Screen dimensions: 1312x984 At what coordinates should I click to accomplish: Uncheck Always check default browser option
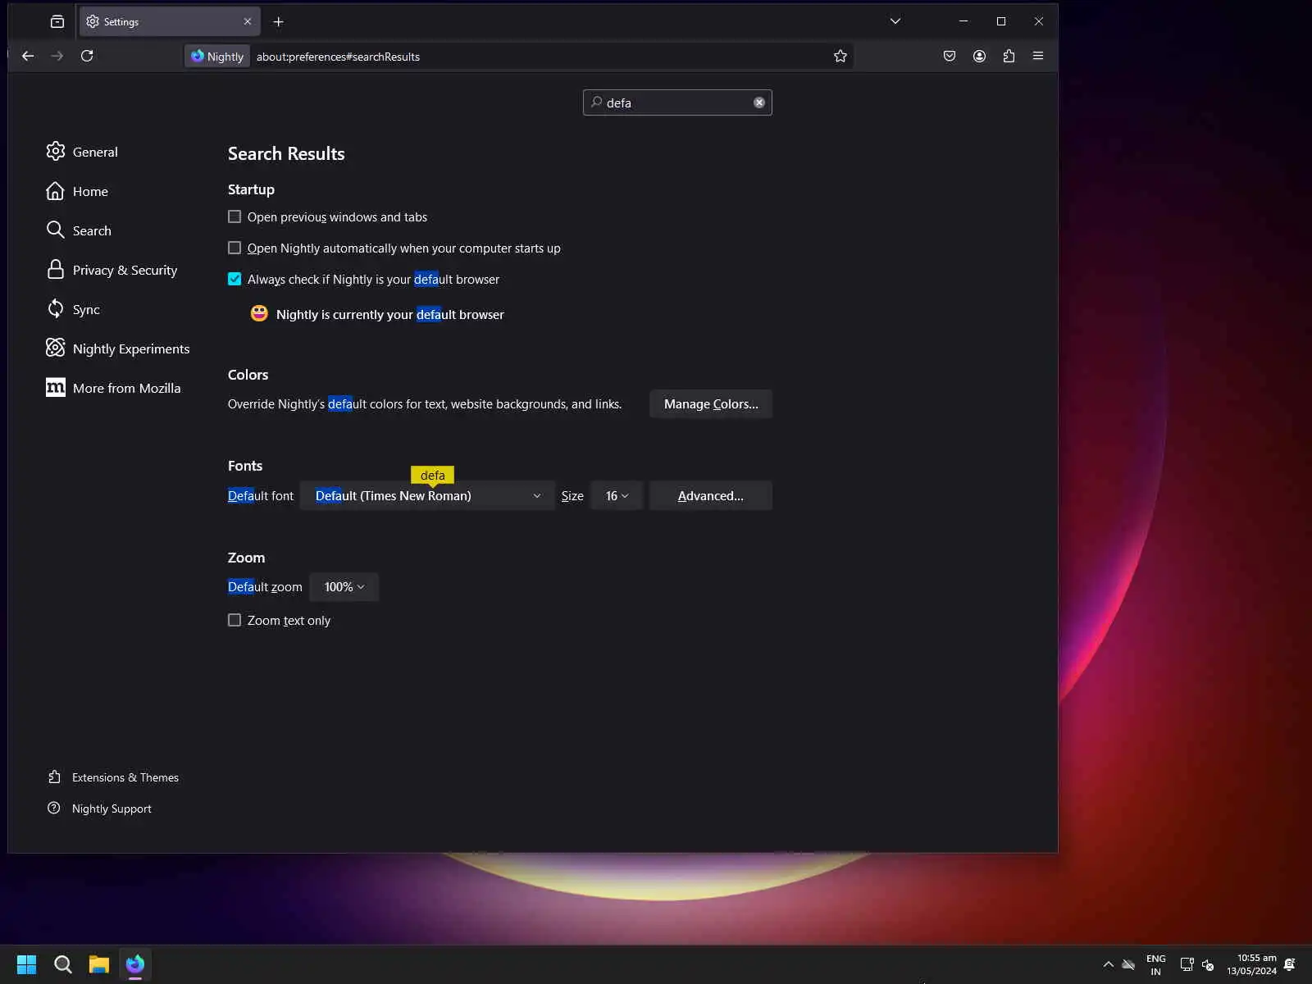coord(235,279)
